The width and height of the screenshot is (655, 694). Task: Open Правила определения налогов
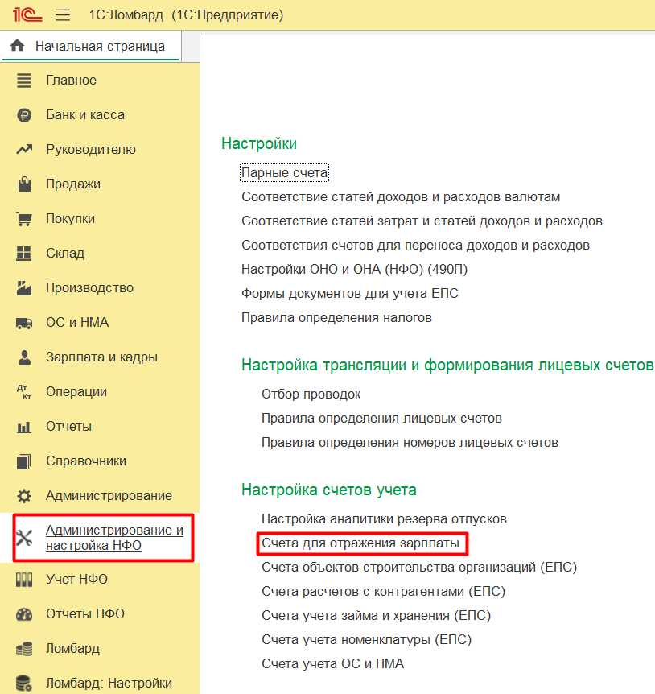[336, 317]
